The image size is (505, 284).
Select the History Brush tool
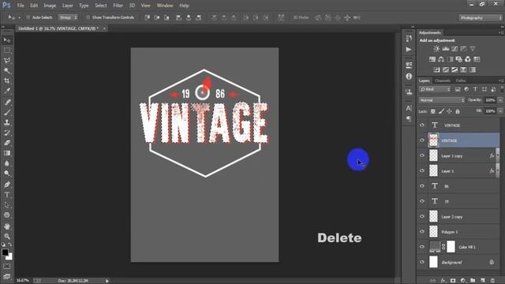click(7, 133)
